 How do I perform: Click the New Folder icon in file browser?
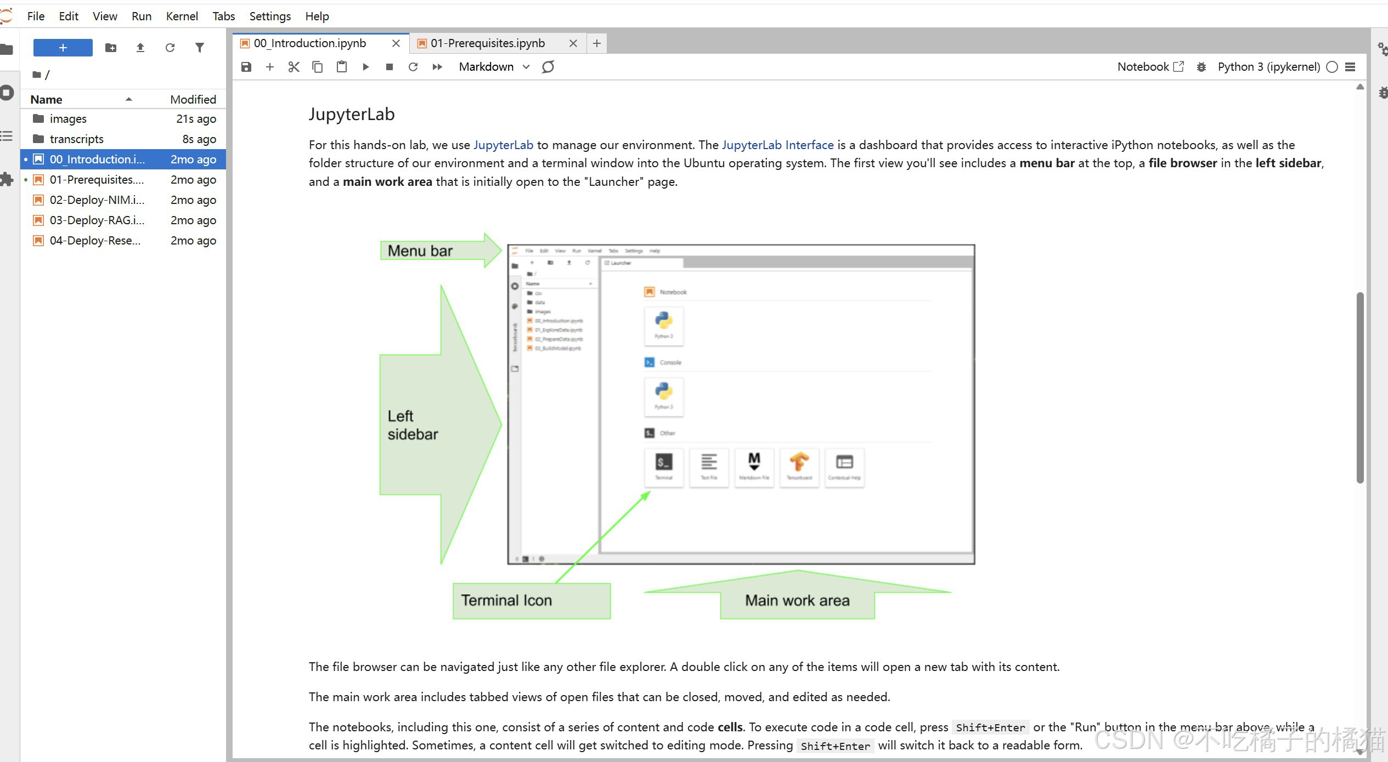111,48
